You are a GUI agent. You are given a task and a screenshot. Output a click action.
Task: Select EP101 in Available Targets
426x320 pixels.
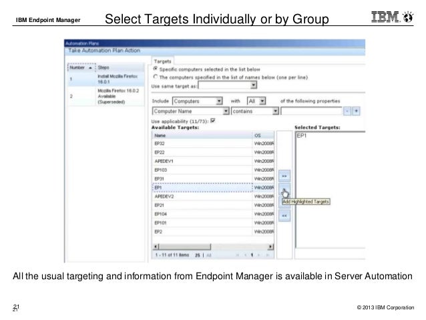point(213,223)
